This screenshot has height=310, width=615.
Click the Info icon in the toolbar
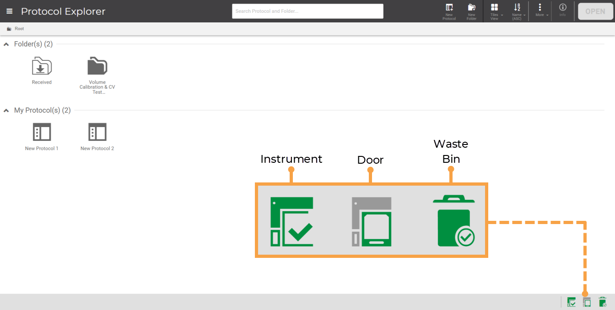562,11
